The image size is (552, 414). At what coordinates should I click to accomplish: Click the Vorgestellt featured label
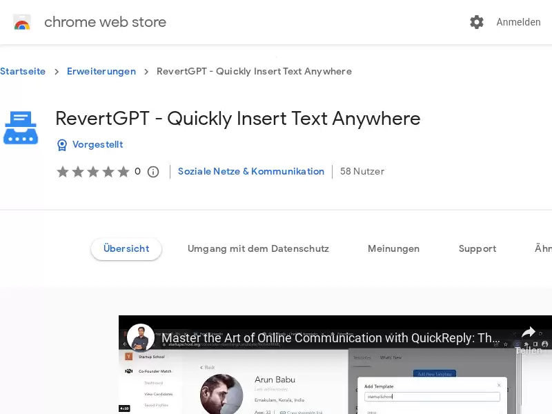pos(97,144)
